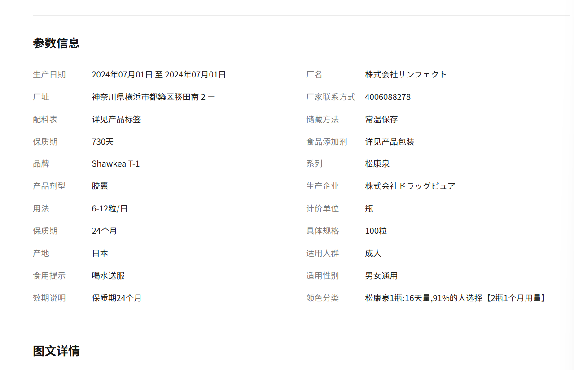Click the origin value 日本

click(x=100, y=254)
